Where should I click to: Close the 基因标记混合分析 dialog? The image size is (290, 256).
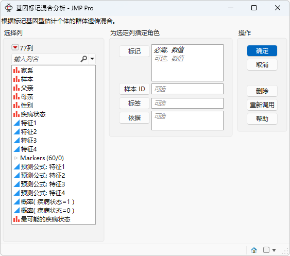click(x=278, y=8)
